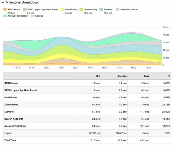Click the 30 sec y-axis label
This screenshot has height=146, width=173.
coord(166,43)
